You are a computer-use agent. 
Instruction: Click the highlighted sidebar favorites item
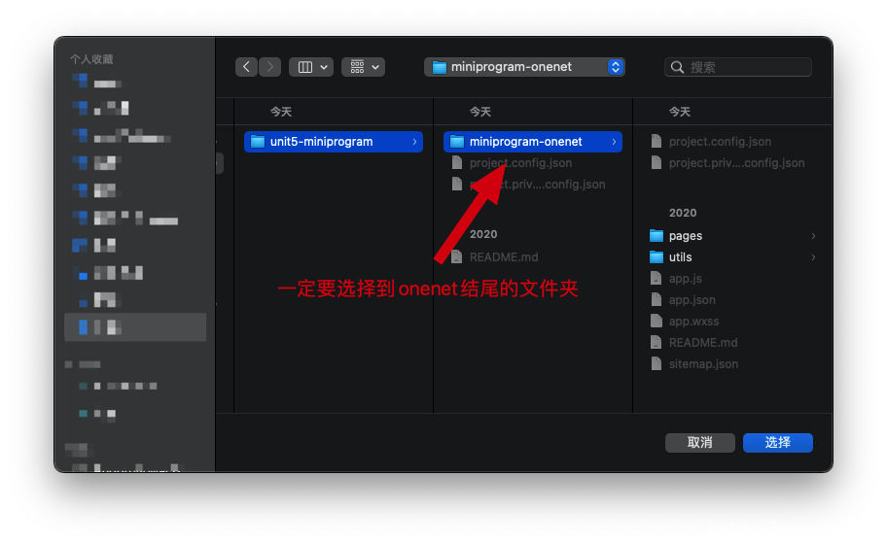135,327
